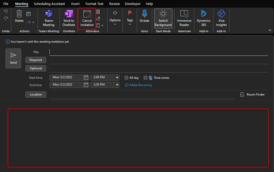Click the Teams Meeting icon
Viewport: 274px width, 172px height.
click(49, 14)
